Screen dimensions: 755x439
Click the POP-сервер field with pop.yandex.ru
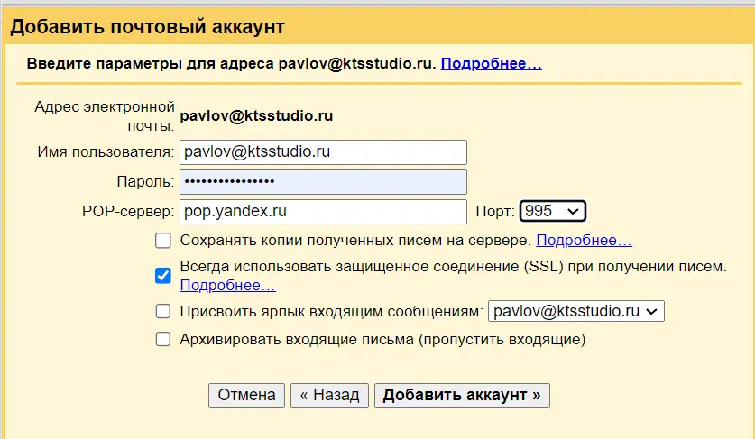click(323, 212)
